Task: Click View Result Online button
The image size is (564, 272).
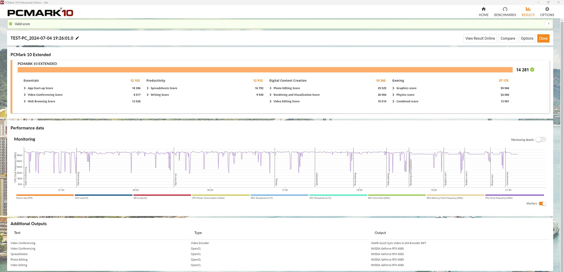Action: [480, 38]
